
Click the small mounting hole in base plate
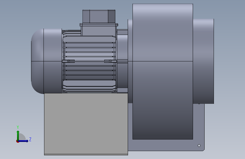click(199, 145)
